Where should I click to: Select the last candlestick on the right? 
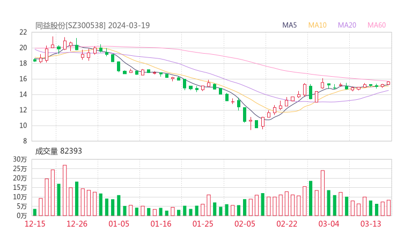click(x=388, y=83)
